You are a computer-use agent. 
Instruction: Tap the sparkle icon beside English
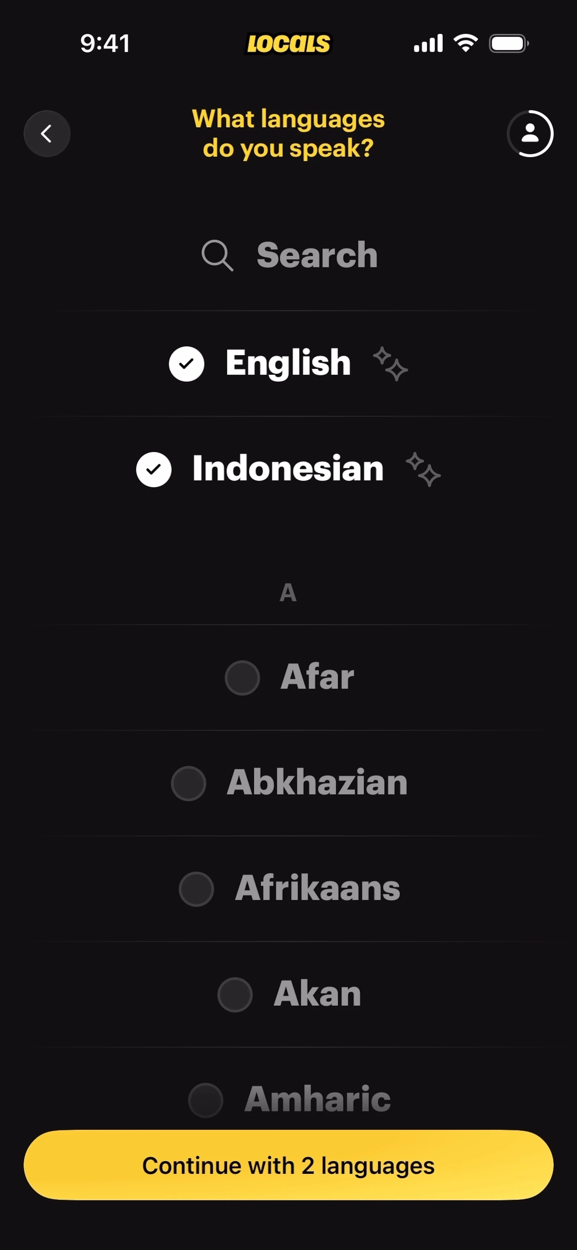[390, 363]
